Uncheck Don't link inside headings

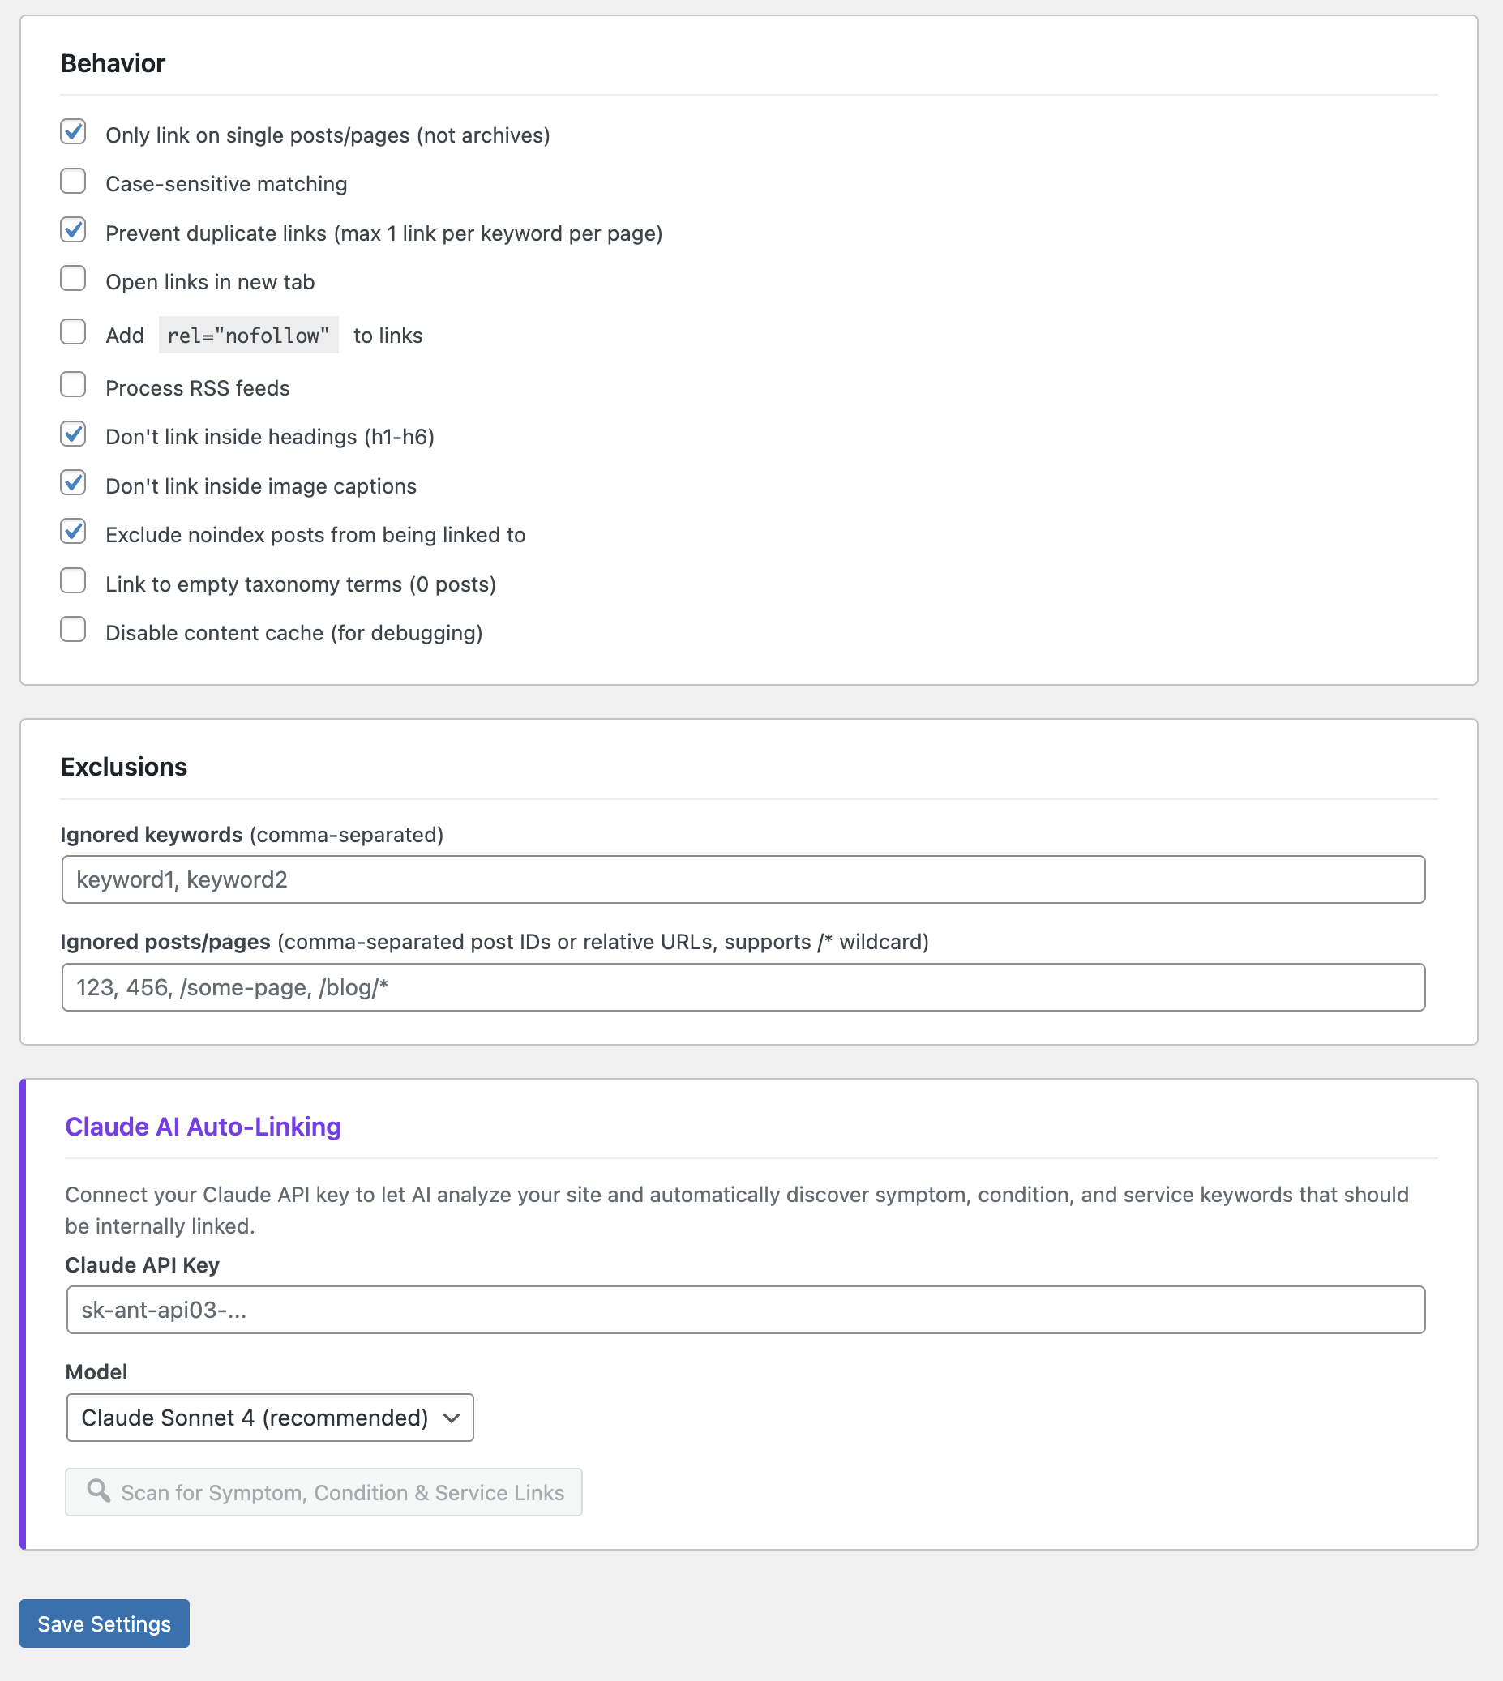point(73,434)
